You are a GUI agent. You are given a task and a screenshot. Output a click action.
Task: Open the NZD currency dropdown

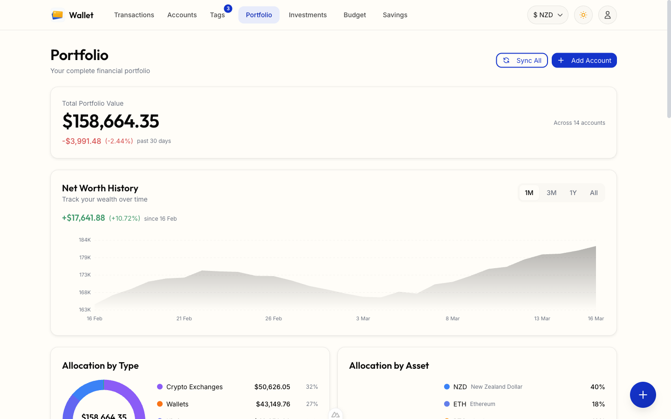pos(548,15)
